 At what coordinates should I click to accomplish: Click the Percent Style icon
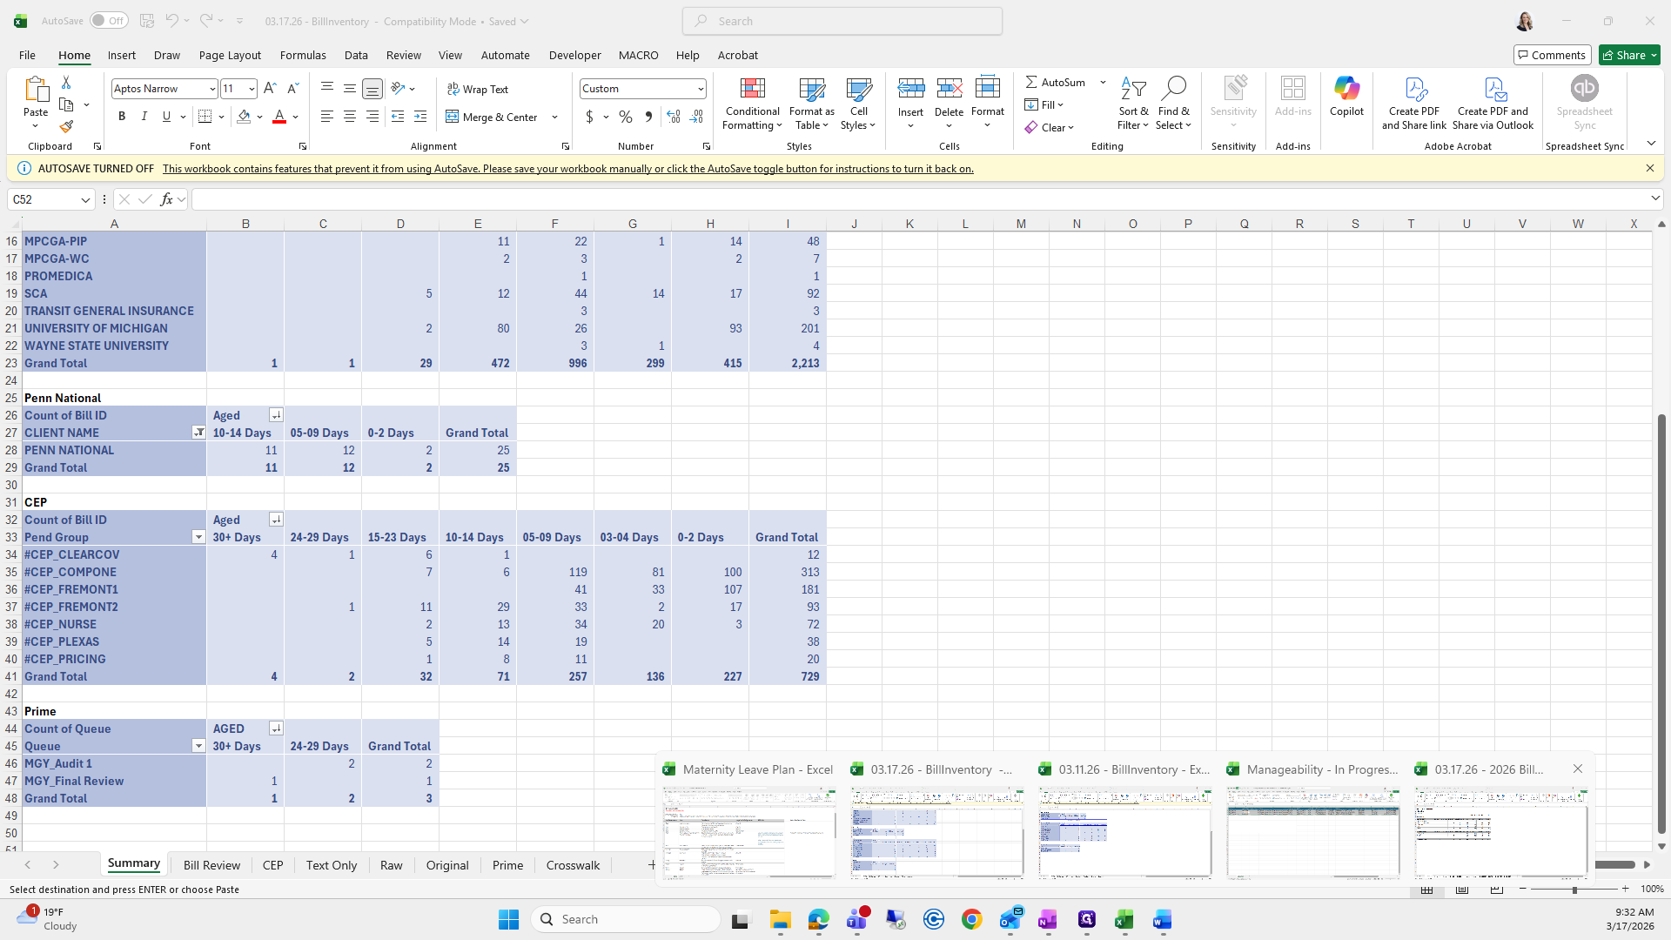pos(625,117)
